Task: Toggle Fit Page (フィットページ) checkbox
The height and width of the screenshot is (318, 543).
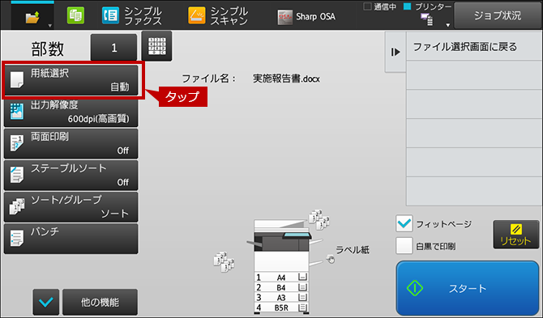Action: click(404, 223)
